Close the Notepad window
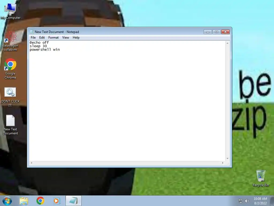This screenshot has height=206, width=274. click(x=225, y=32)
